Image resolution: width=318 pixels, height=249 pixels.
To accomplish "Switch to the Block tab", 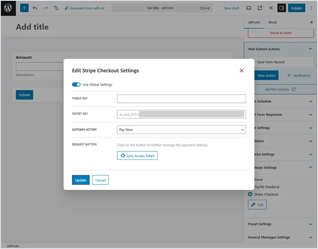I will (272, 22).
